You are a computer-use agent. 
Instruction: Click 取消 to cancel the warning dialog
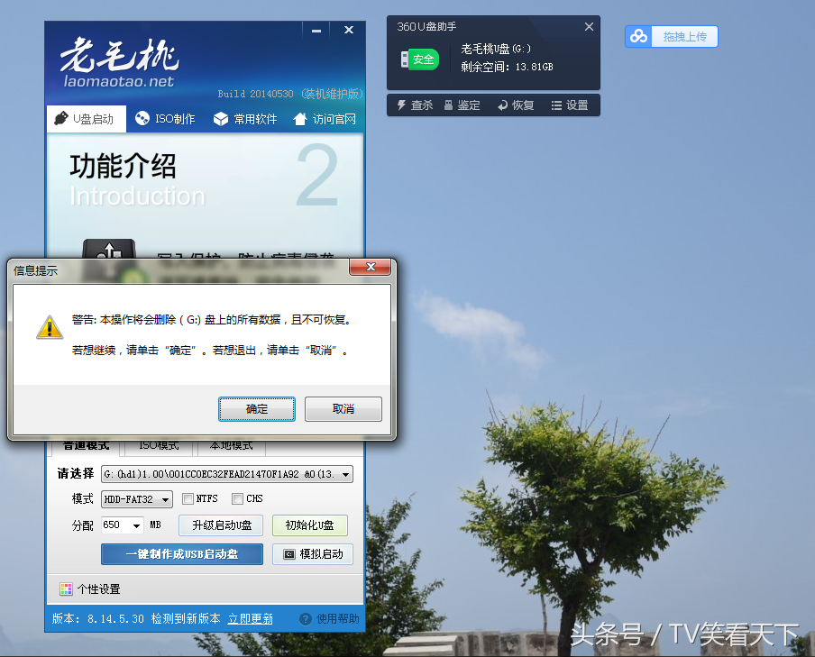[343, 409]
